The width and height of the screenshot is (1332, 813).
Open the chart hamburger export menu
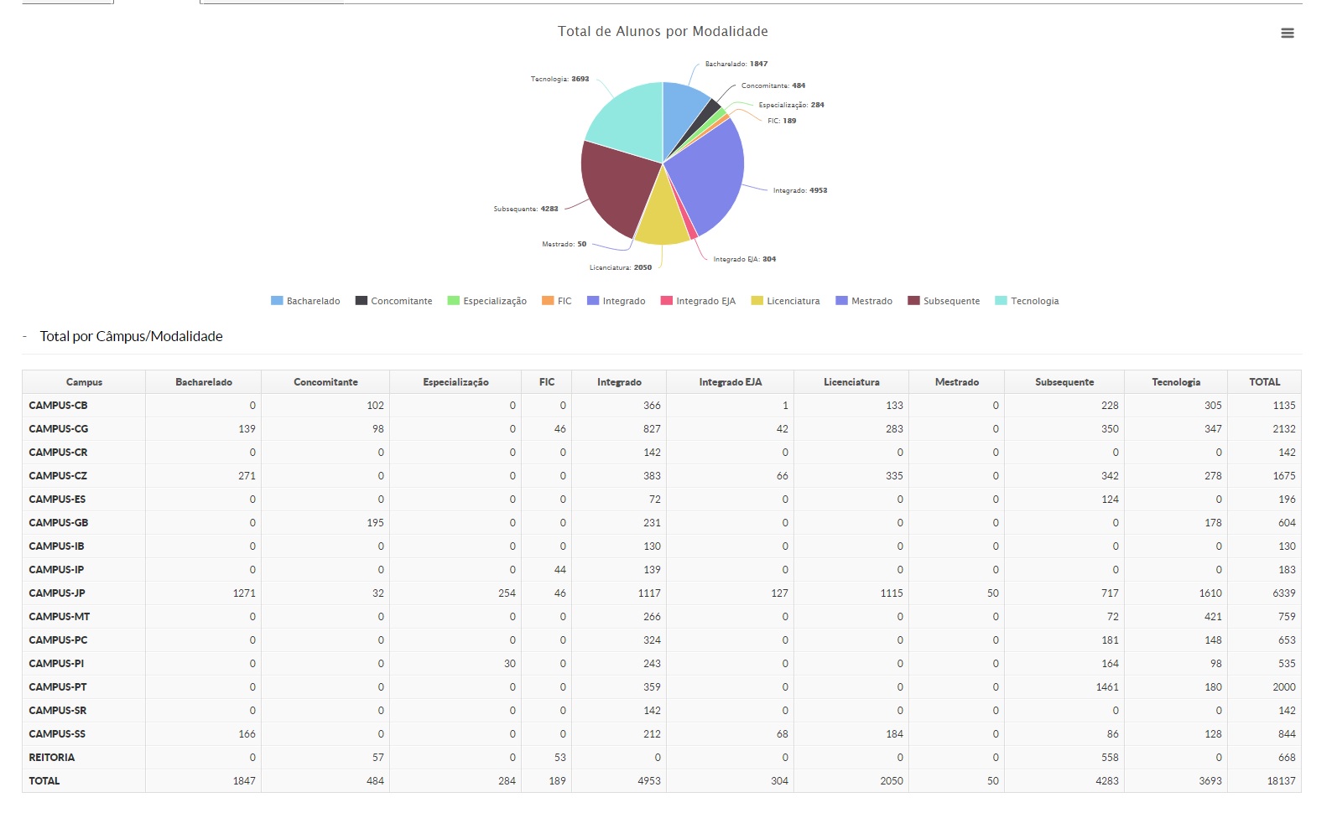(1287, 34)
